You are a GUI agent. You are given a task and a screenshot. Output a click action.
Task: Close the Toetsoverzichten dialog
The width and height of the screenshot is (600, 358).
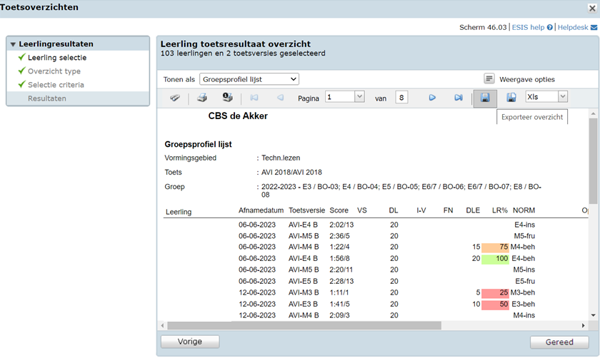[592, 8]
